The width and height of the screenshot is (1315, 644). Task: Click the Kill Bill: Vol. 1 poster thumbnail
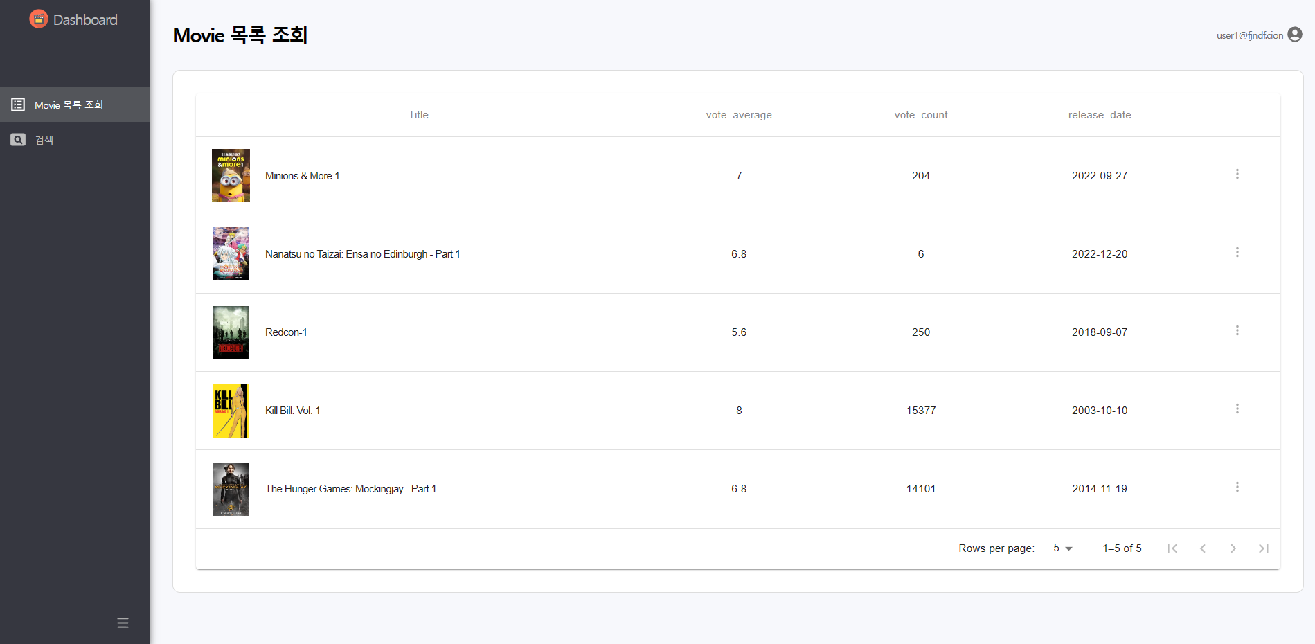(x=231, y=411)
